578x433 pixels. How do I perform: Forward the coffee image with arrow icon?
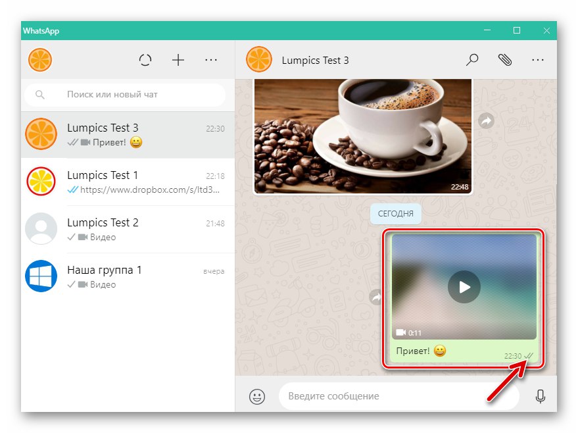(x=486, y=120)
